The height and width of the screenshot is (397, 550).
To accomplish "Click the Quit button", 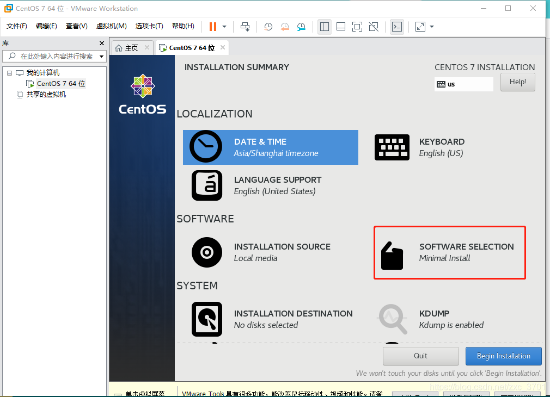I will tap(420, 356).
